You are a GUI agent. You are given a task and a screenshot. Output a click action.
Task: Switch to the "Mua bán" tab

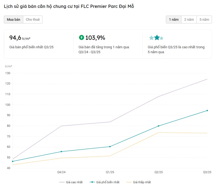pos(14,20)
